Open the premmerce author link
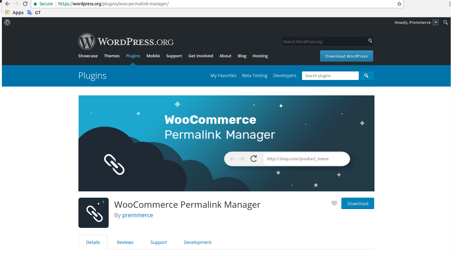The image size is (451, 260). [x=138, y=215]
